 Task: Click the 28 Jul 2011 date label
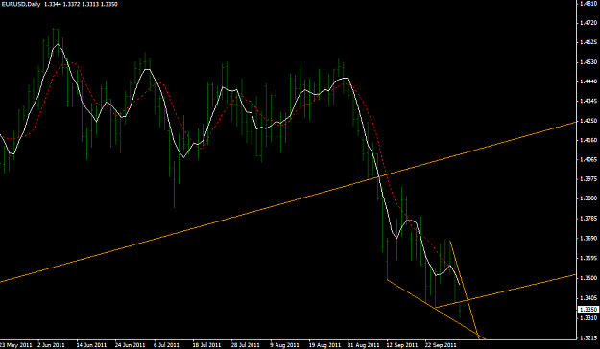246,345
